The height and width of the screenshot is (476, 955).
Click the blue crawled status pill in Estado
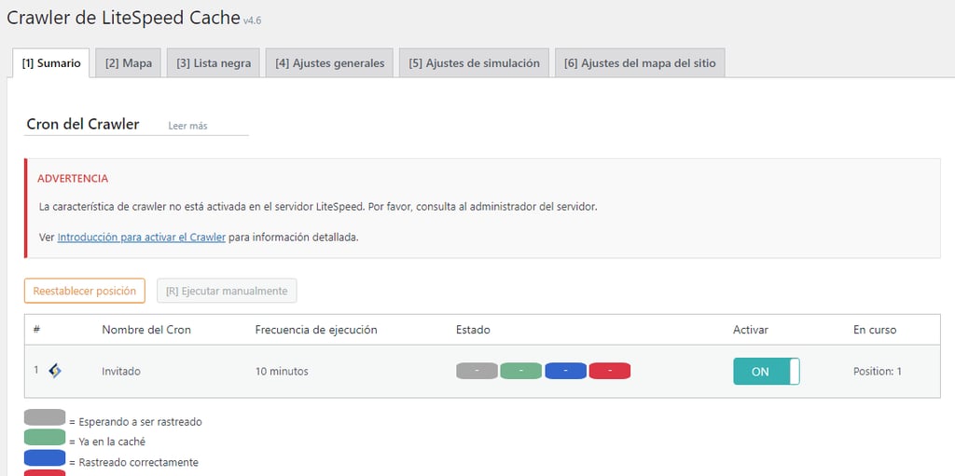pyautogui.click(x=565, y=371)
